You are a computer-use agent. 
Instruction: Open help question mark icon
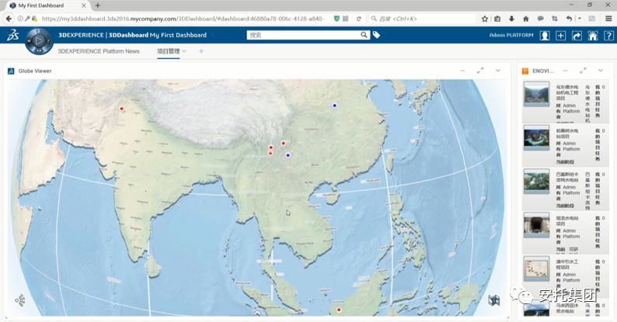click(608, 36)
